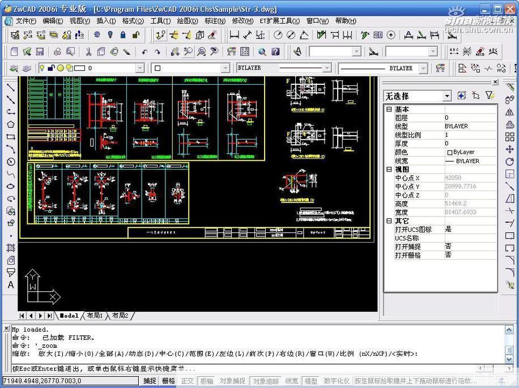Collapse the 基本 properties section
This screenshot has width=519, height=388.
click(x=389, y=109)
